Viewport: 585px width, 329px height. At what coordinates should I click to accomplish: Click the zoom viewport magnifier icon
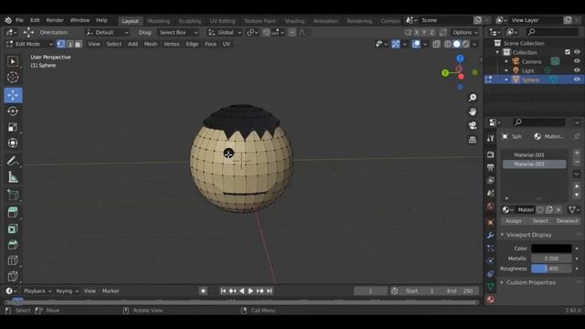[x=473, y=98]
